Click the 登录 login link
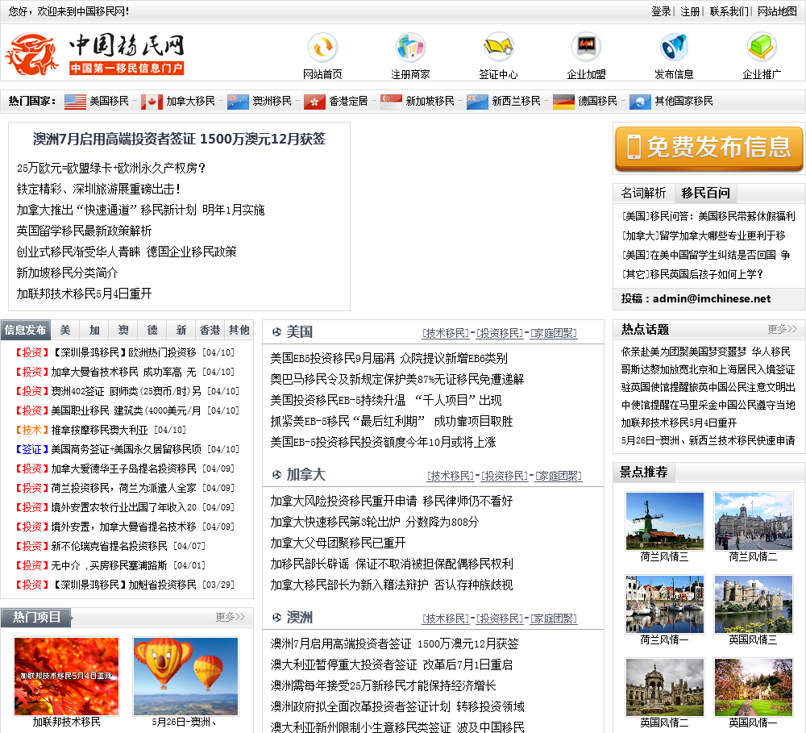This screenshot has width=806, height=733. pos(661,11)
